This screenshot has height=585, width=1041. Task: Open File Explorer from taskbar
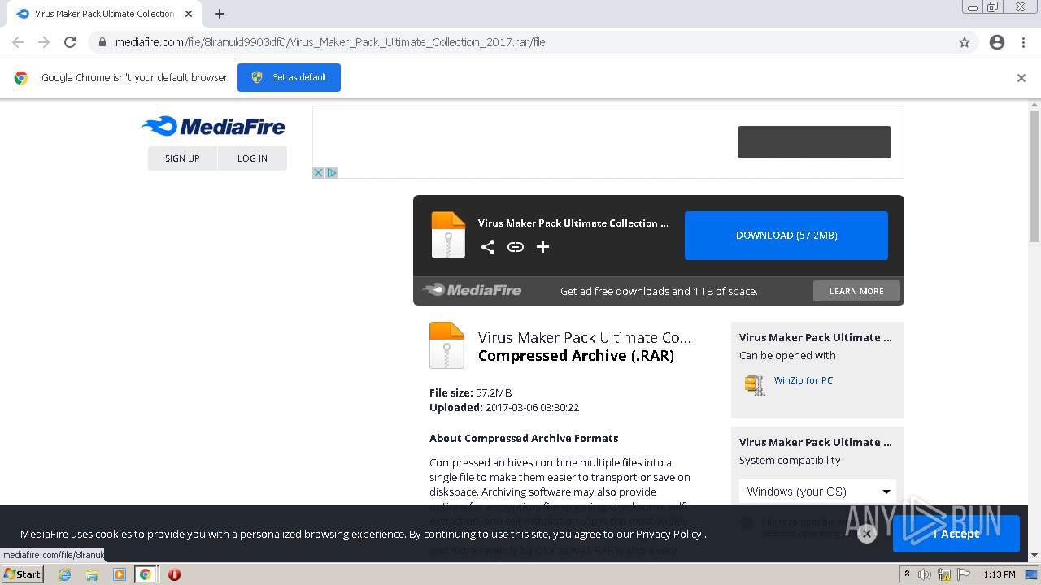point(92,574)
